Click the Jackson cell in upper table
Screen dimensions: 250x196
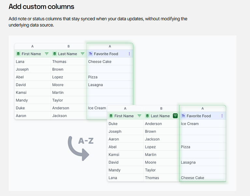69,116
